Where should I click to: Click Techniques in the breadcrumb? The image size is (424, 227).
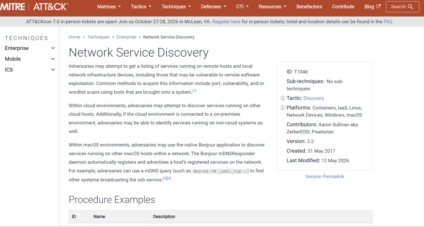coord(99,37)
